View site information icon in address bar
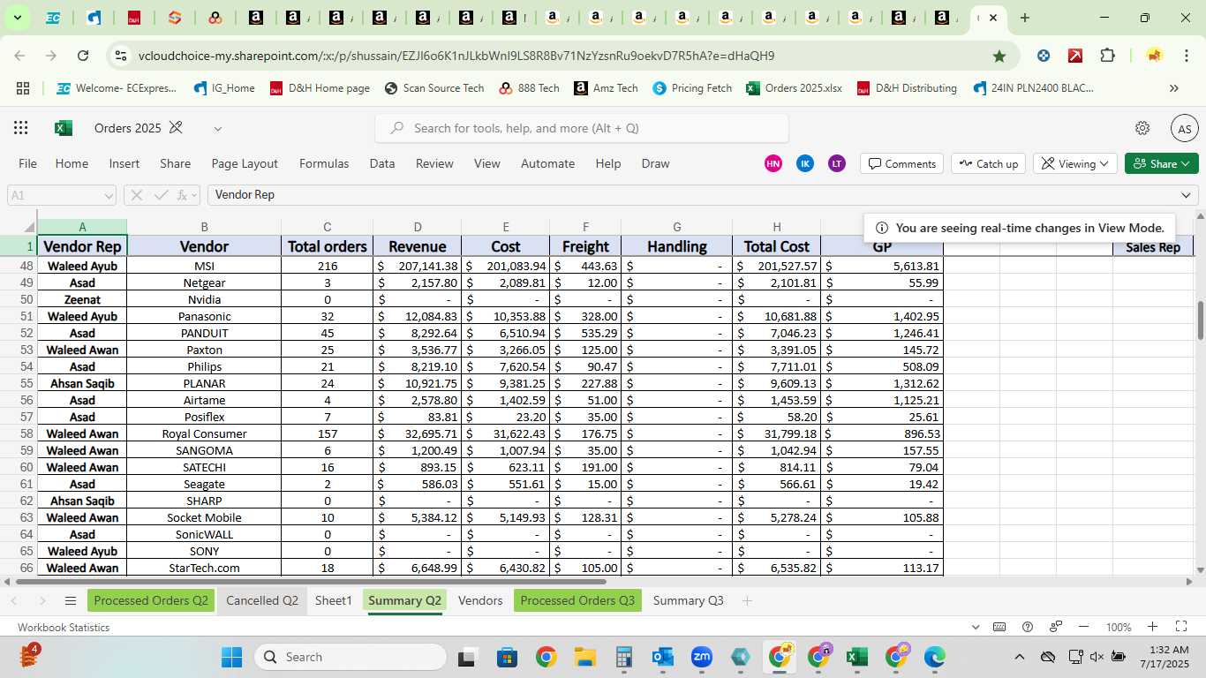Screen dimensions: 1206x678 (121, 56)
